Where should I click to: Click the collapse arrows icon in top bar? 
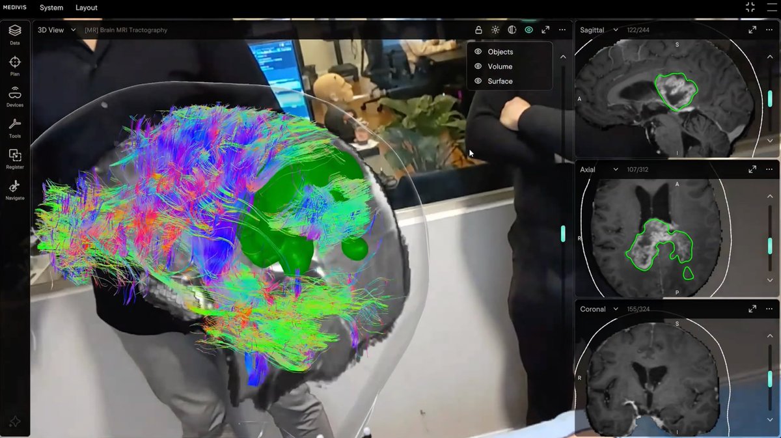pyautogui.click(x=750, y=7)
